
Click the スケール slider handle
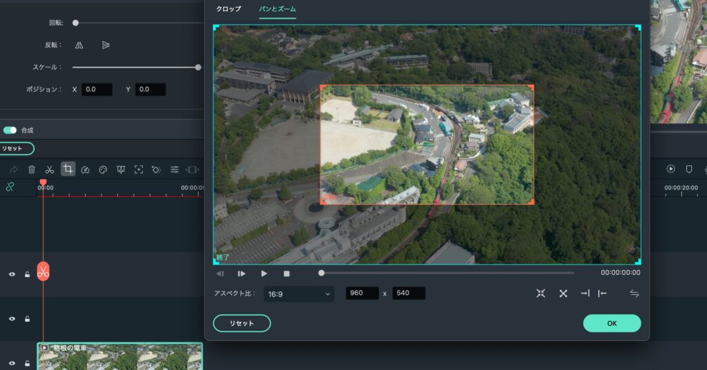(x=198, y=68)
